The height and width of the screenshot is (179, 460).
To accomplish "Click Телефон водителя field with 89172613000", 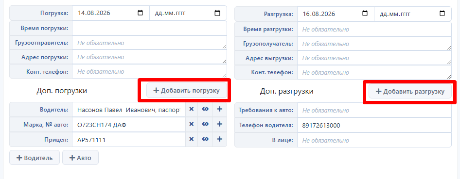I will [x=374, y=125].
